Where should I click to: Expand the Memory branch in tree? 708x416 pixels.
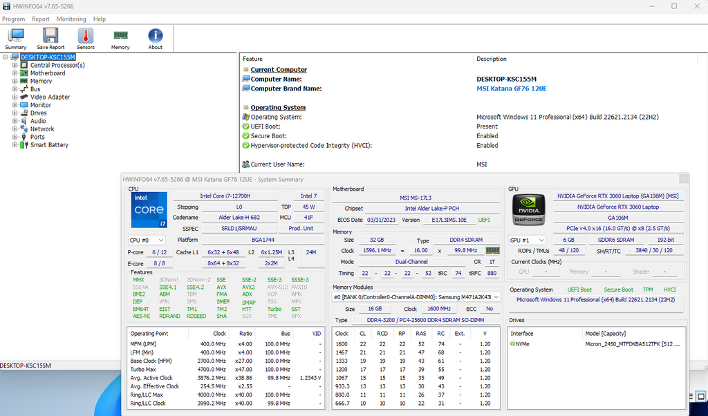15,82
